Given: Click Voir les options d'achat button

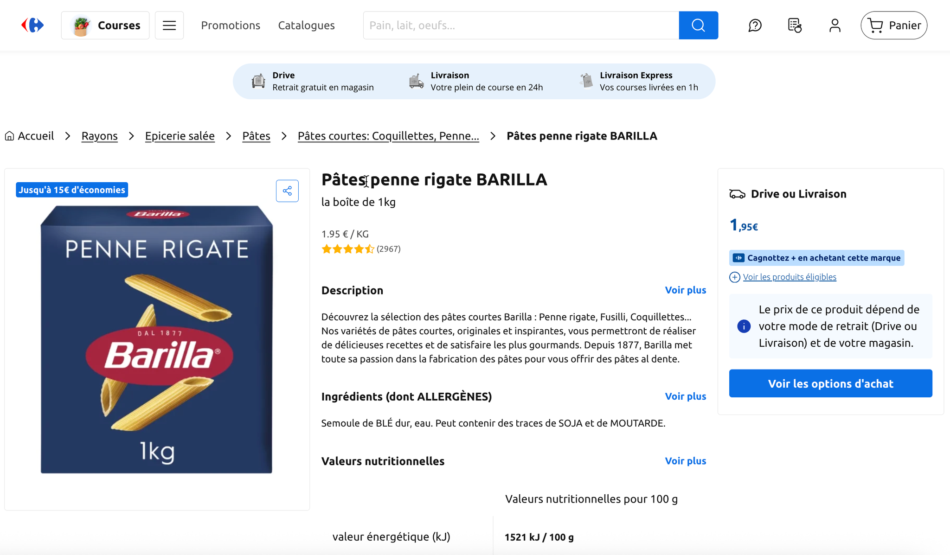Looking at the screenshot, I should pyautogui.click(x=830, y=383).
